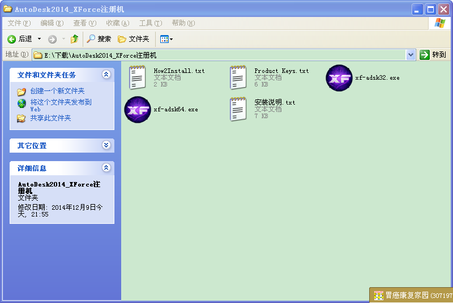Open the 搜索 (Search) pane
This screenshot has width=453, height=303.
(x=99, y=39)
